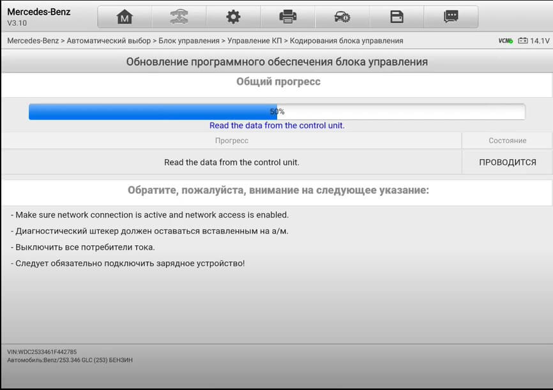
Task: Click the 50% overall progress bar
Action: pyautogui.click(x=277, y=112)
